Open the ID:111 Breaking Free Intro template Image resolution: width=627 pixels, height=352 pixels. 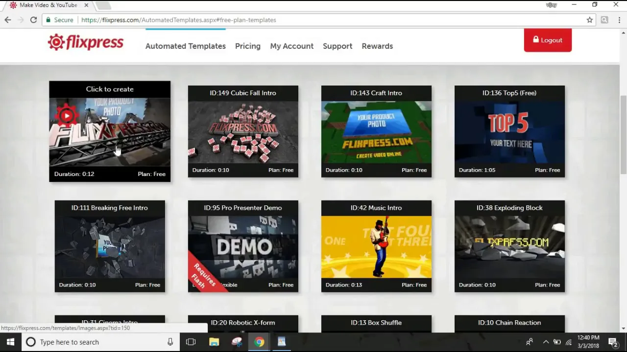point(110,246)
